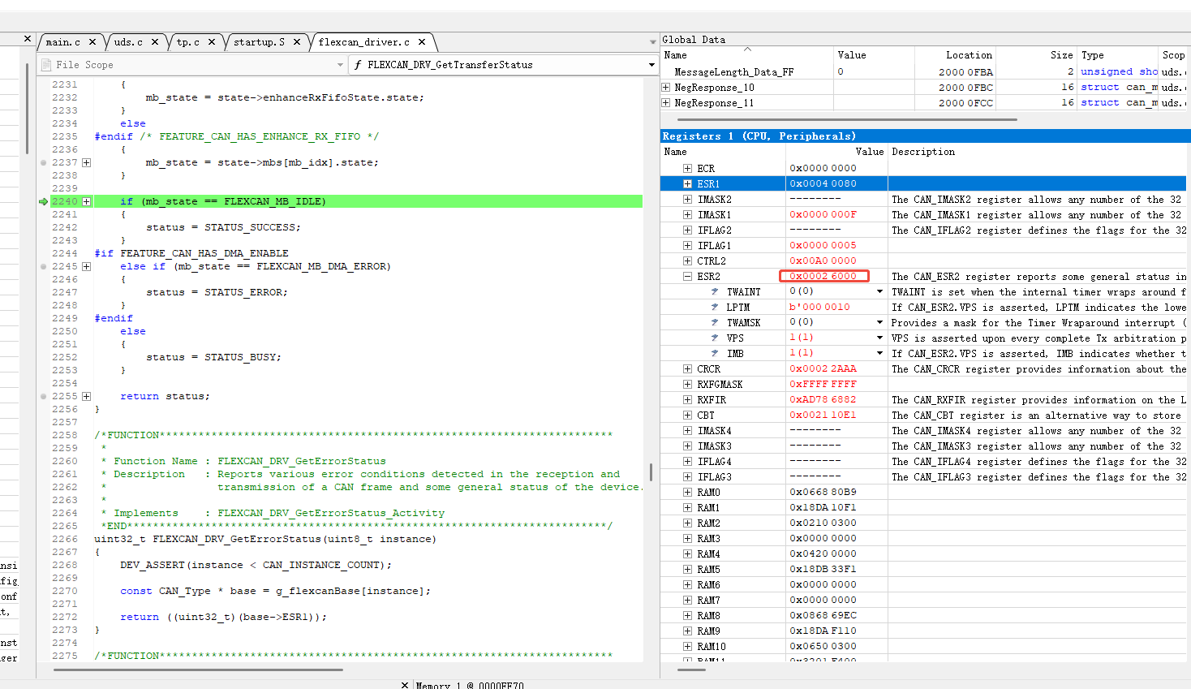This screenshot has width=1191, height=689.
Task: Click the green current-execution arrow at line 2240
Action: (43, 201)
